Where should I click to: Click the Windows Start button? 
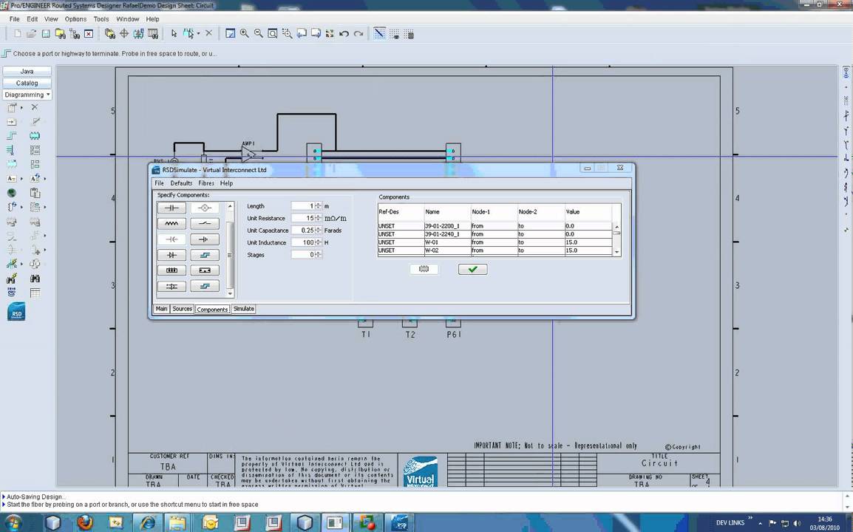[13, 523]
